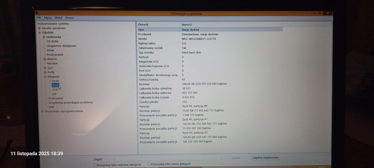374x168 pixels.
Task: Click the Fixed hard disk value
Action: [x=191, y=53]
